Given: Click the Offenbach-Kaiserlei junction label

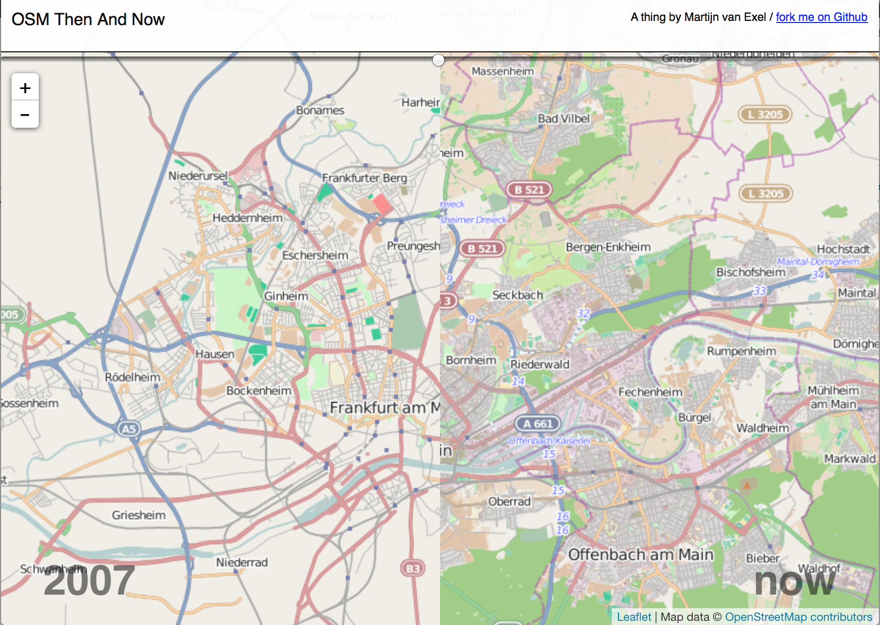Looking at the screenshot, I should [549, 441].
